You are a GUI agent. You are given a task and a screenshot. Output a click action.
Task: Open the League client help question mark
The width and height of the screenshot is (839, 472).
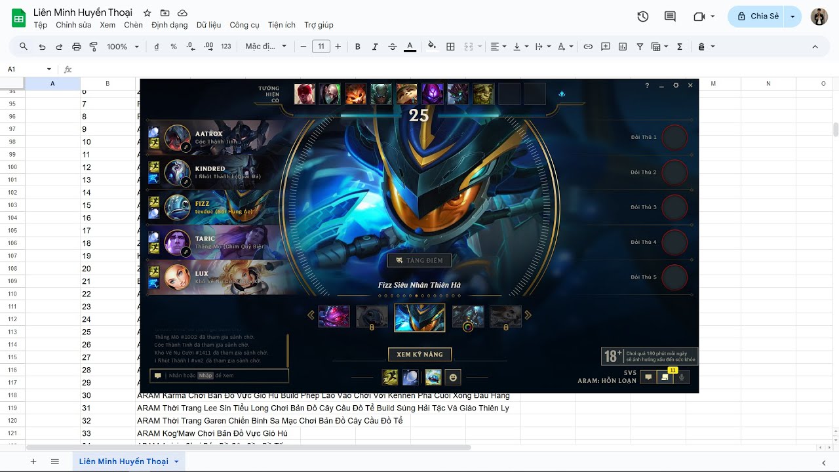coord(647,85)
